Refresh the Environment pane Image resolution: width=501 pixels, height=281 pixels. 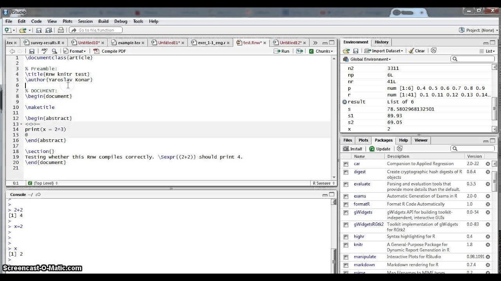click(x=433, y=51)
